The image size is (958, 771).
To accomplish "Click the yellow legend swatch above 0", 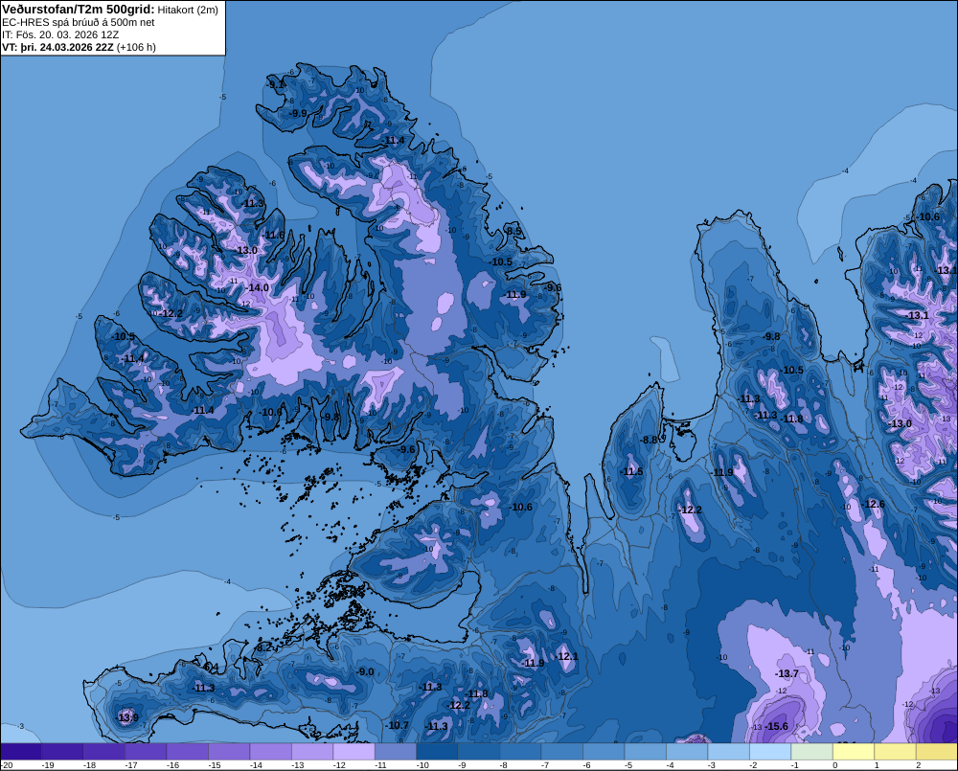I will tap(854, 751).
